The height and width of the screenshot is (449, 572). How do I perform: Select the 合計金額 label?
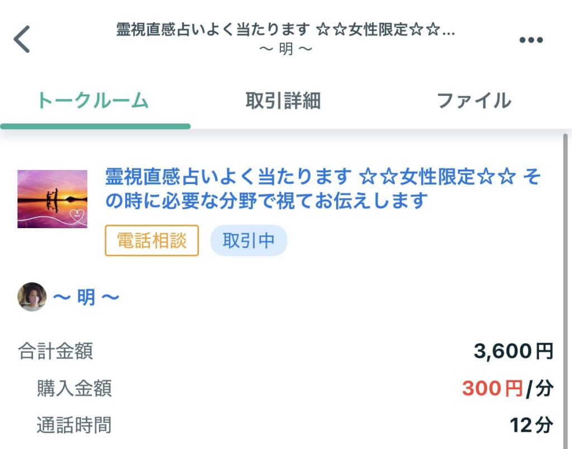click(56, 351)
